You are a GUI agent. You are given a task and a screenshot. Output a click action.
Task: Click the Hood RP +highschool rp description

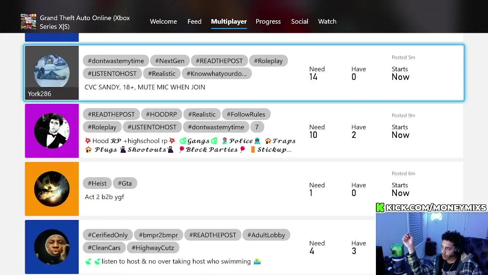[190, 145]
